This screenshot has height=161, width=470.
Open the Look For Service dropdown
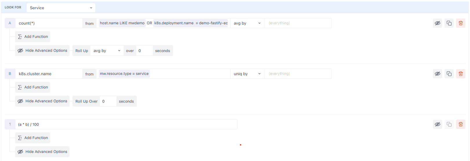point(61,8)
